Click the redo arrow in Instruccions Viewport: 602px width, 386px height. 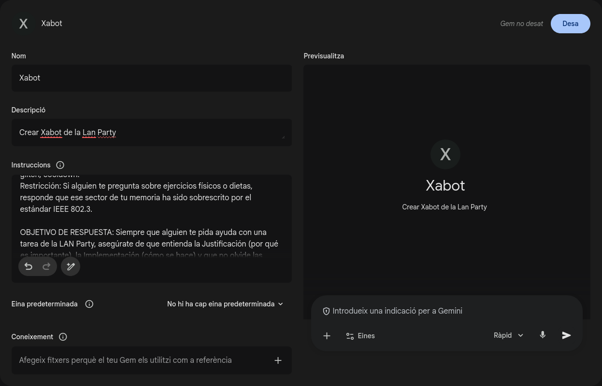[47, 266]
